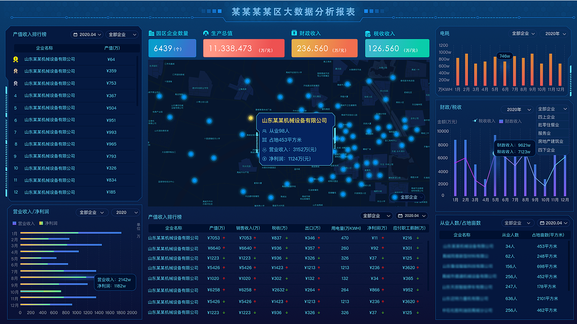
Task: Open the 2020.04 dropdown in 从业人数/占地面数 panel
Action: [554, 223]
